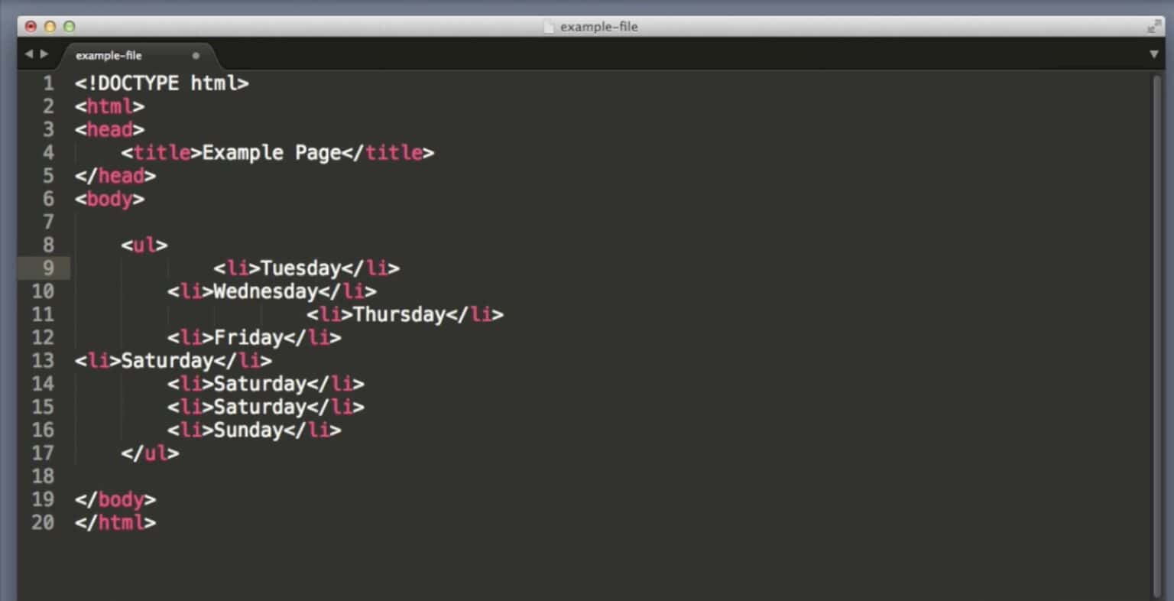The image size is (1174, 601).
Task: Click the yellow minimize traffic light
Action: pos(49,26)
